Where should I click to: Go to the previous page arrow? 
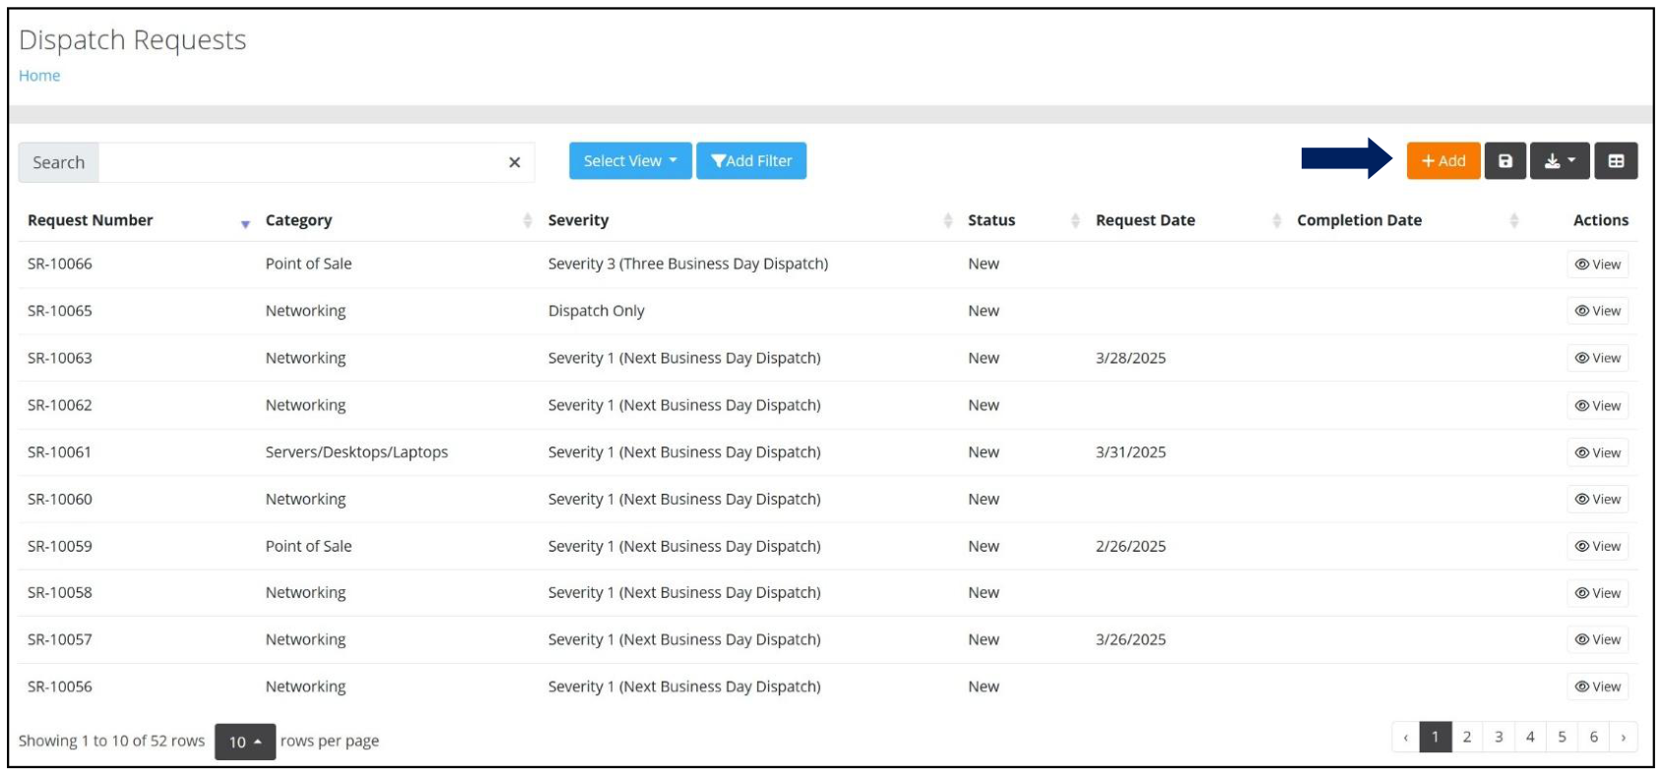point(1405,737)
